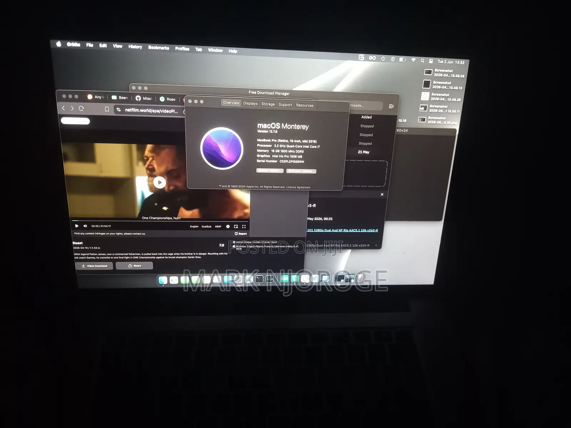Screen dimensions: 571x428
Task: Open Screenshot 2026-04...13.48.05 desktop file
Action: click(x=444, y=73)
